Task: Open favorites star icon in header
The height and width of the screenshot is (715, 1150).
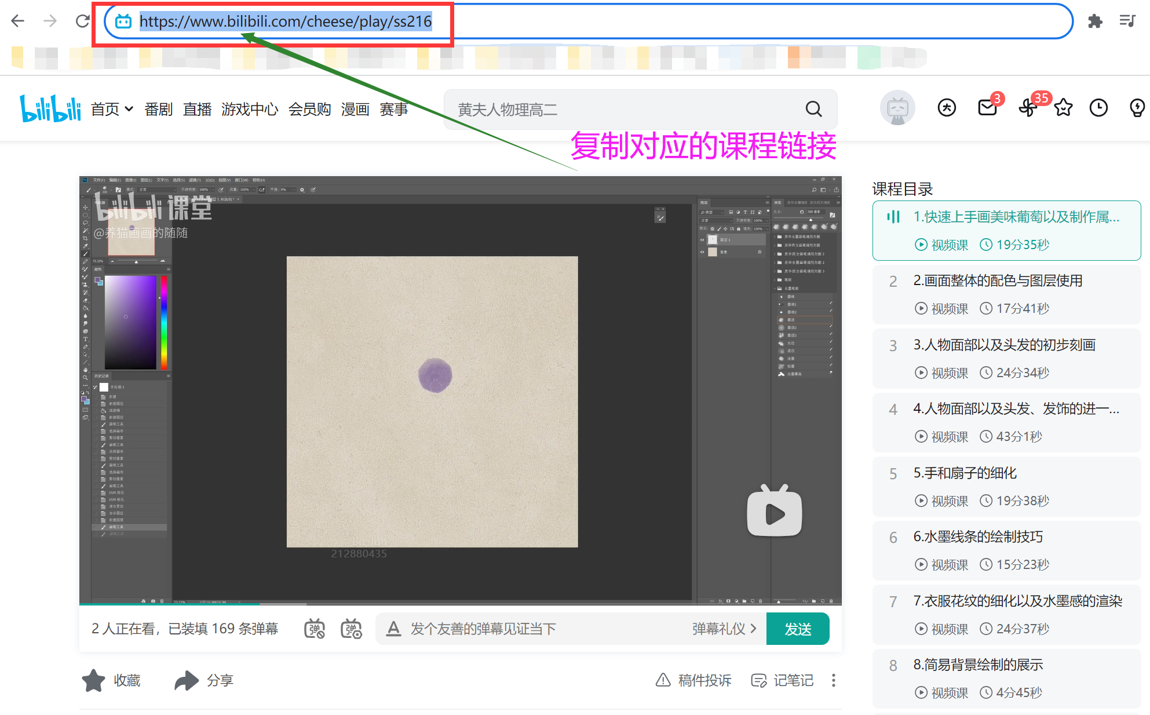Action: coord(1063,108)
